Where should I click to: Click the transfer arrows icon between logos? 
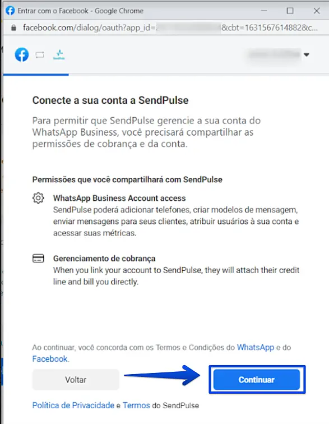pos(40,55)
